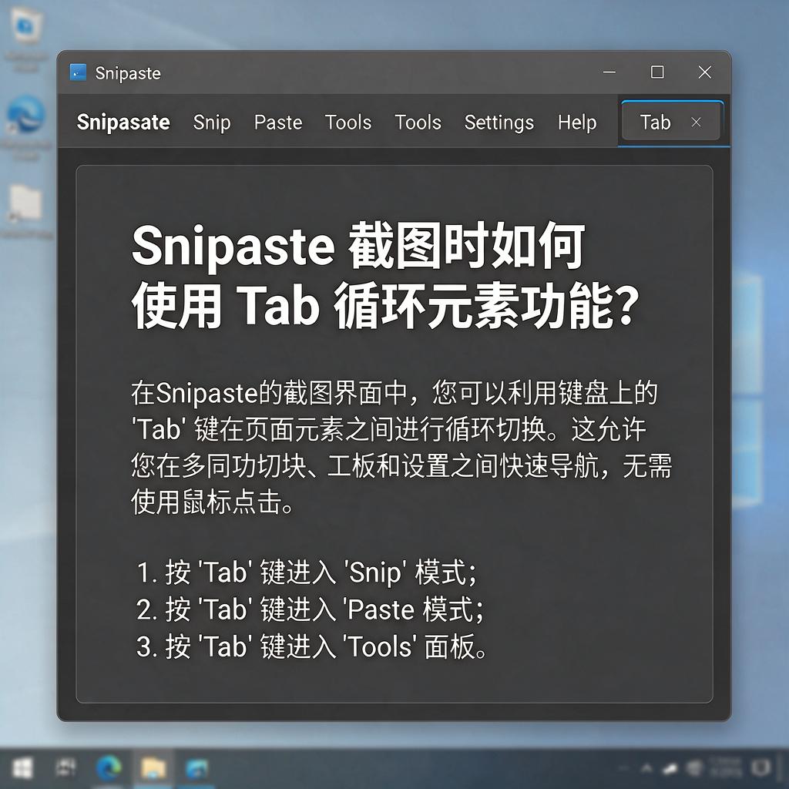Image resolution: width=789 pixels, height=789 pixels.
Task: Open the Settings menu
Action: (x=499, y=123)
